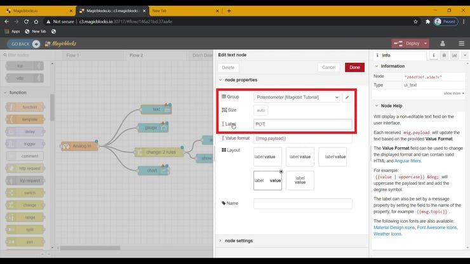470x264 pixels.
Task: Collapse the node properties section
Action: coord(239,80)
